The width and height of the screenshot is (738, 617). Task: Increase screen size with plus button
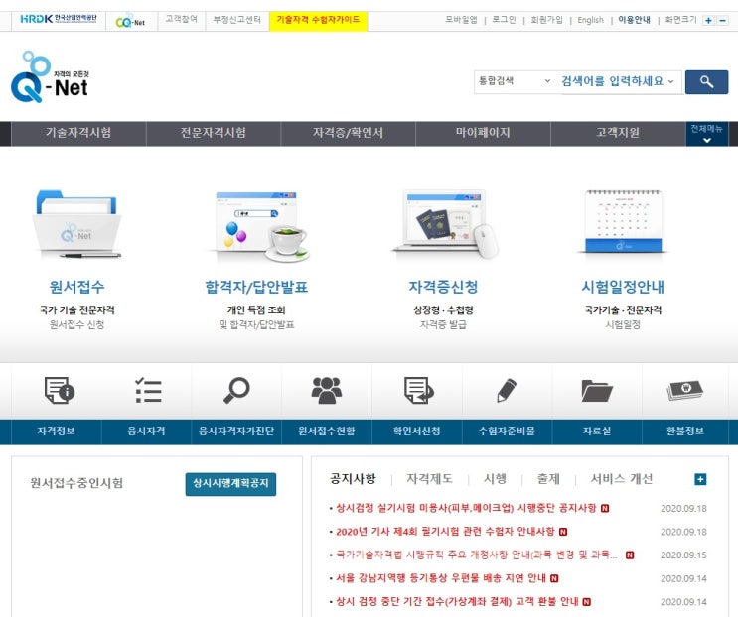[708, 20]
